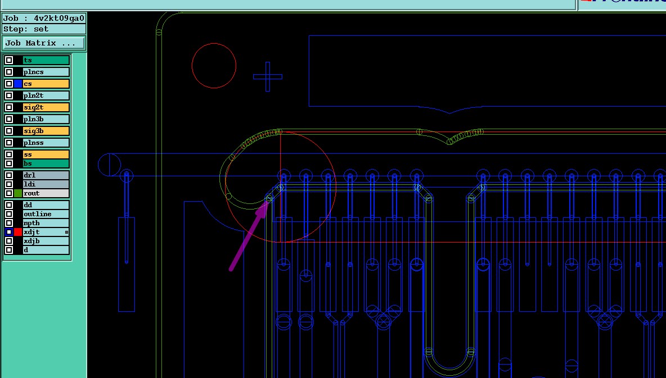Screen dimensions: 666x378
Task: Click the blue color swatch of cs
Action: [18, 84]
